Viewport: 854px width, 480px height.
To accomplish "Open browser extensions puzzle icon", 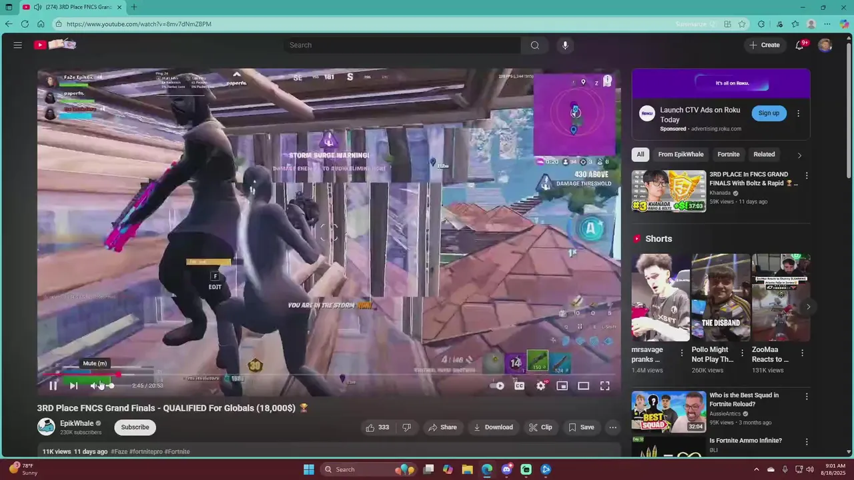I will 761,24.
